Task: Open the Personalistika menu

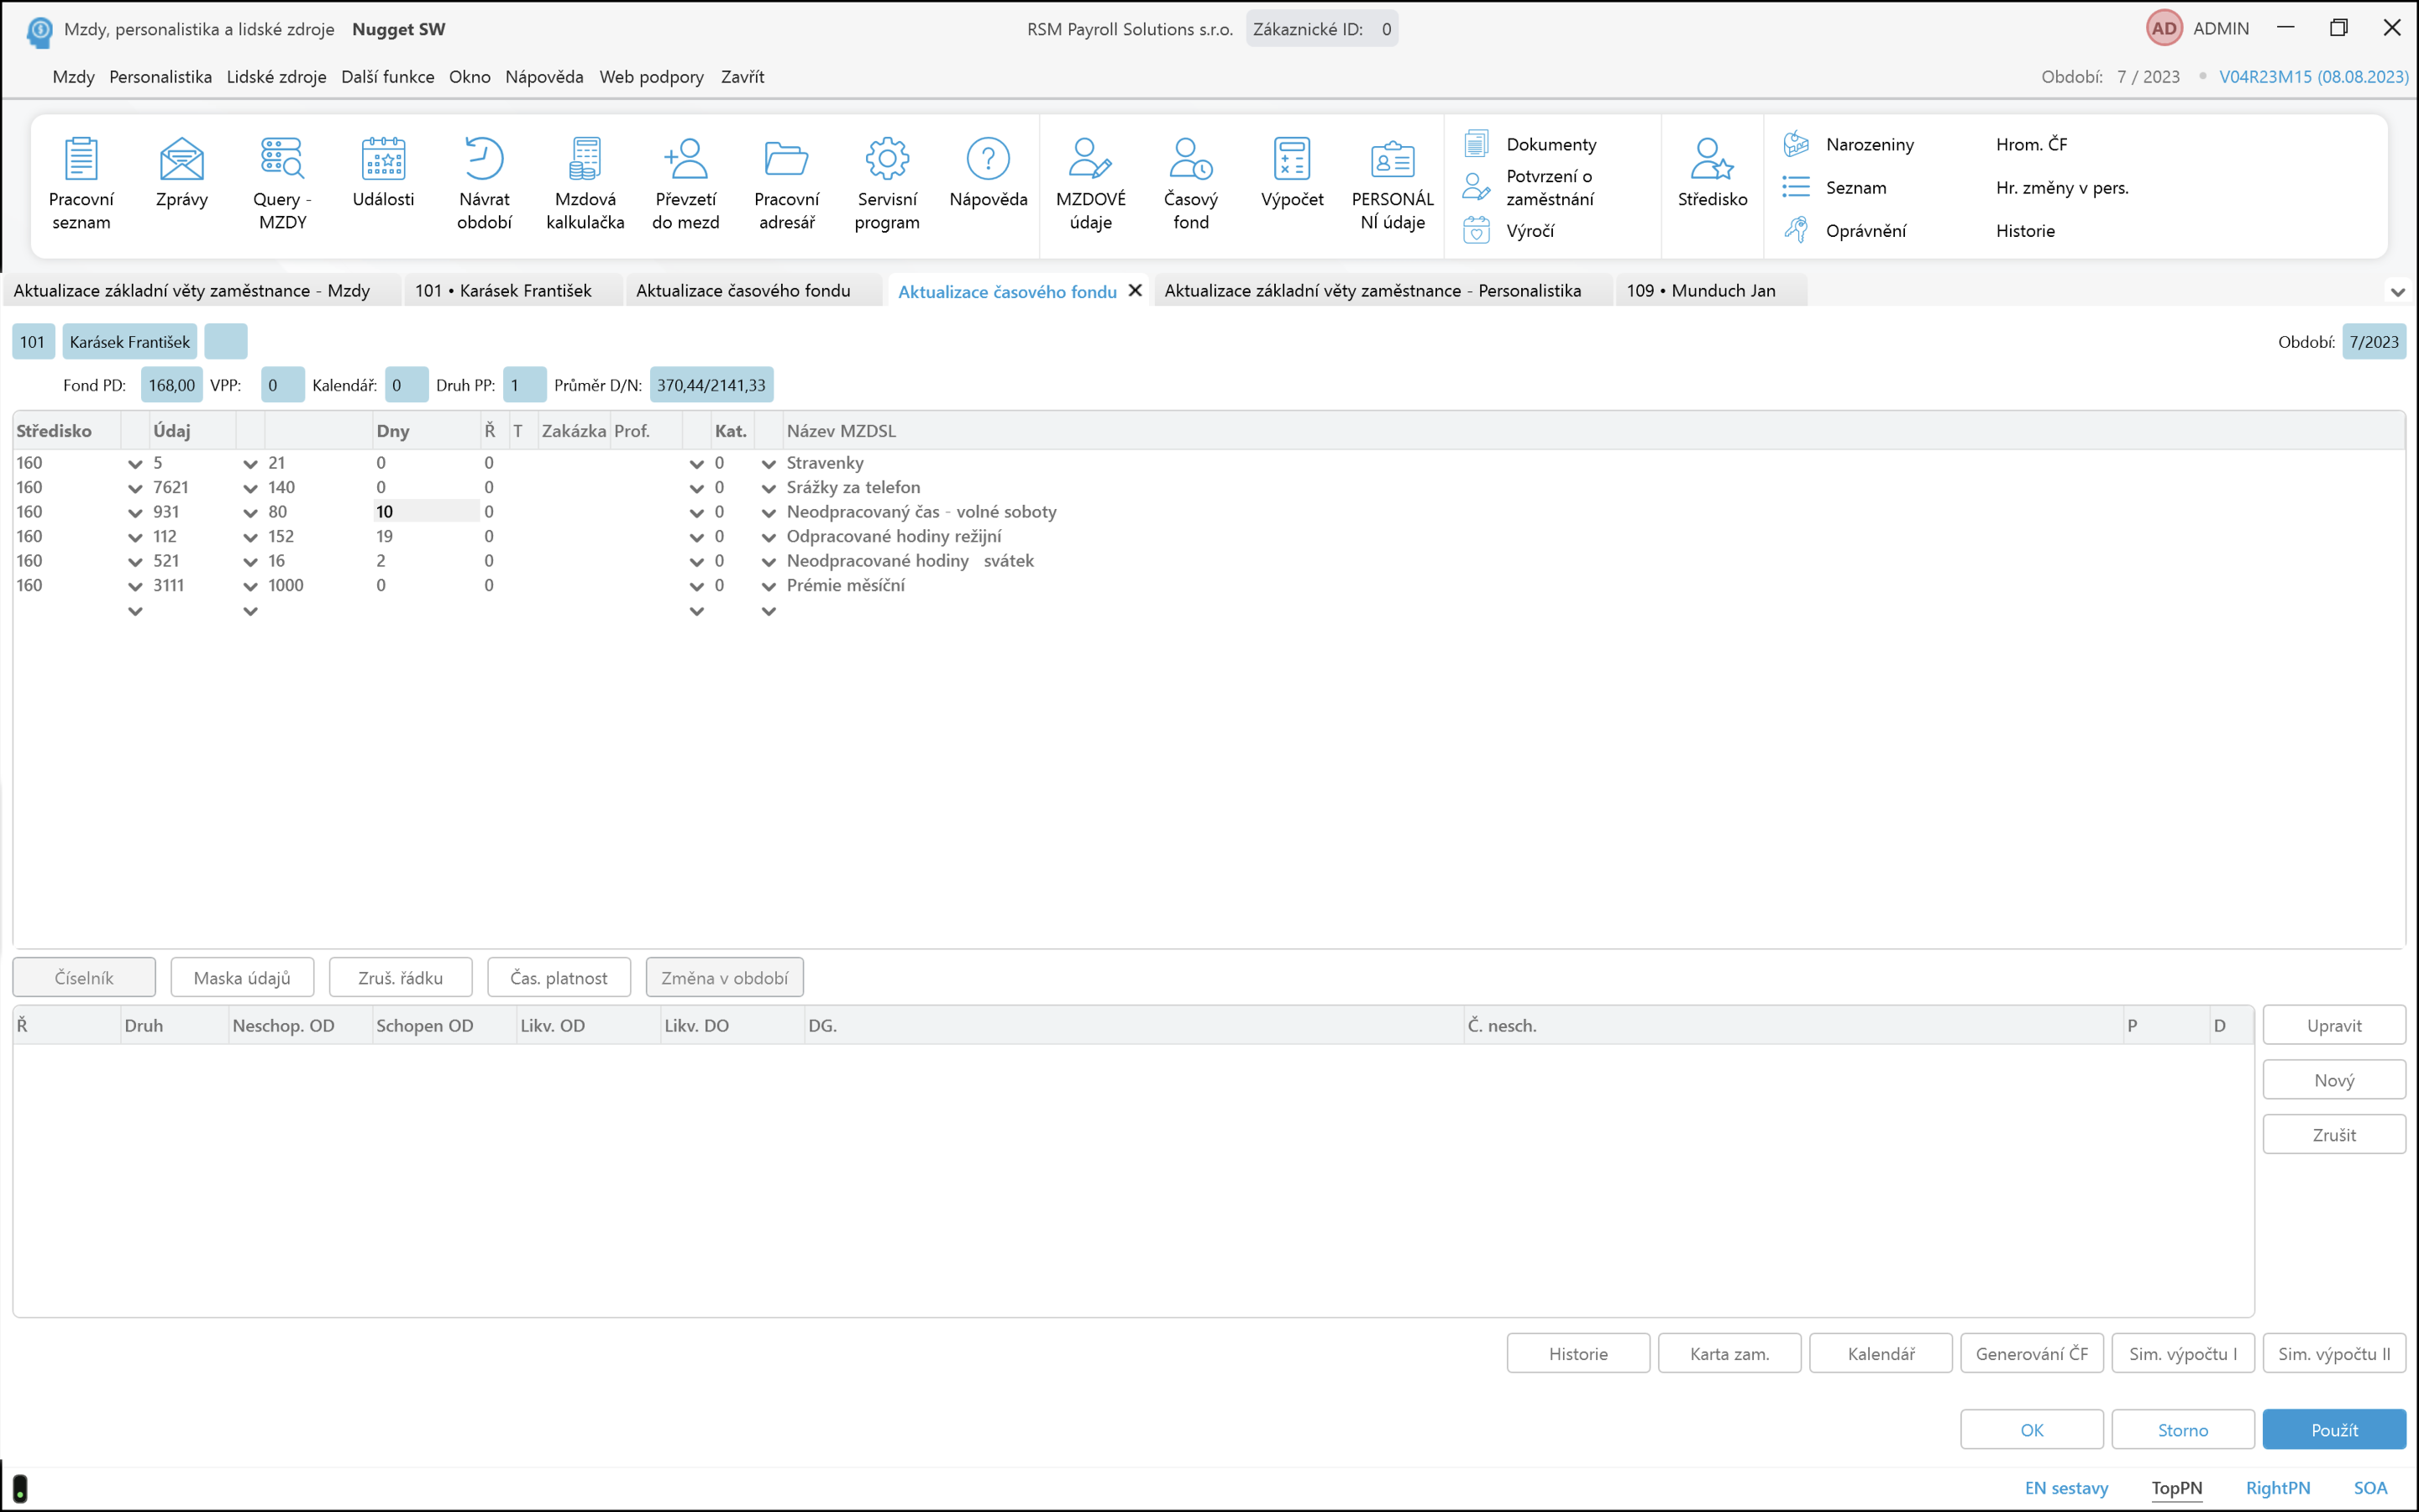Action: tap(160, 77)
